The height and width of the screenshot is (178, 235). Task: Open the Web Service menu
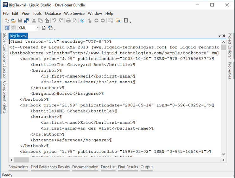point(74,14)
